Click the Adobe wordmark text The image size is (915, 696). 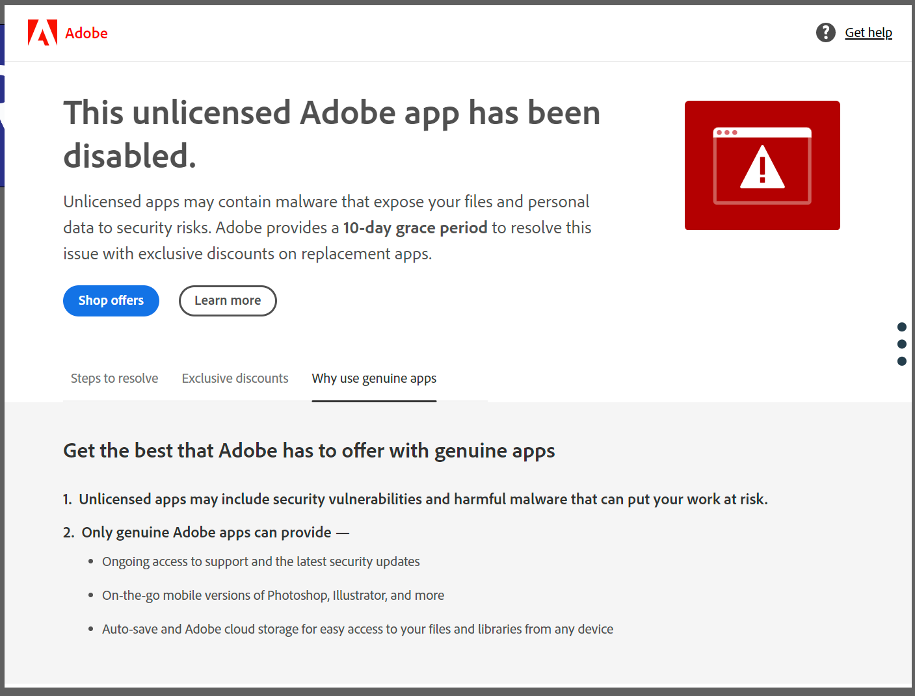(x=86, y=33)
